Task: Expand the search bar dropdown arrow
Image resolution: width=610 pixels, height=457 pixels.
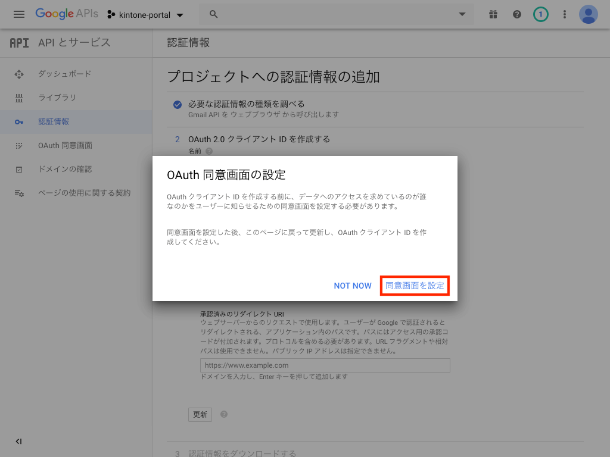Action: (x=462, y=14)
